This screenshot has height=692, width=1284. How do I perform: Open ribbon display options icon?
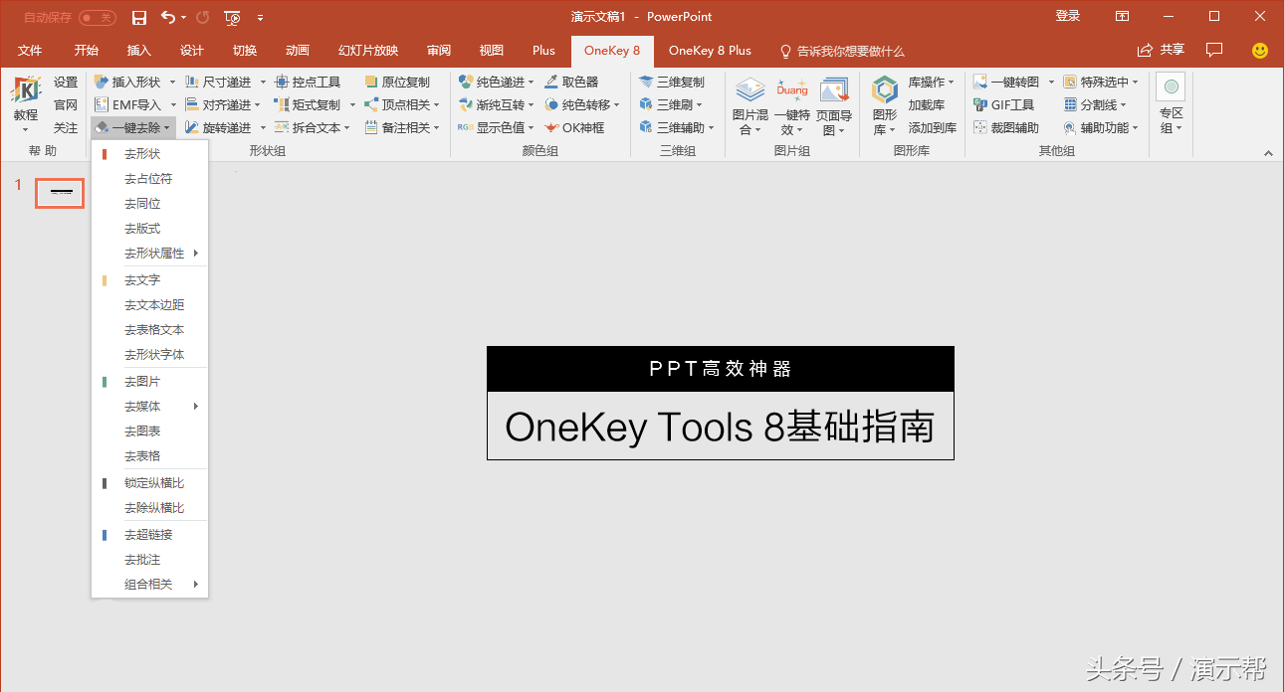(1122, 16)
